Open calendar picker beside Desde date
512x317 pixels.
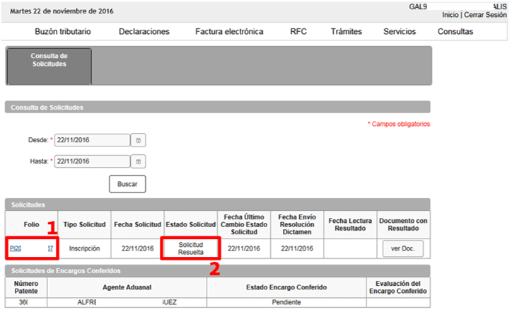point(138,140)
